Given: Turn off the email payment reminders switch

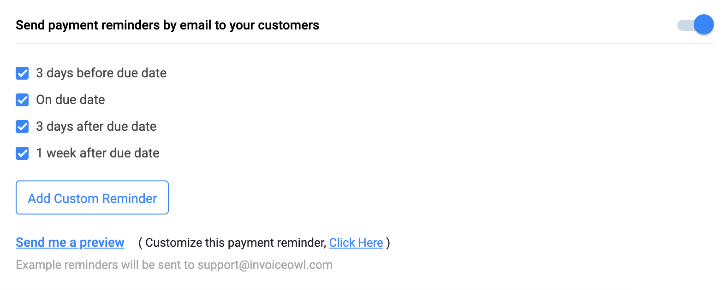Looking at the screenshot, I should coord(695,25).
